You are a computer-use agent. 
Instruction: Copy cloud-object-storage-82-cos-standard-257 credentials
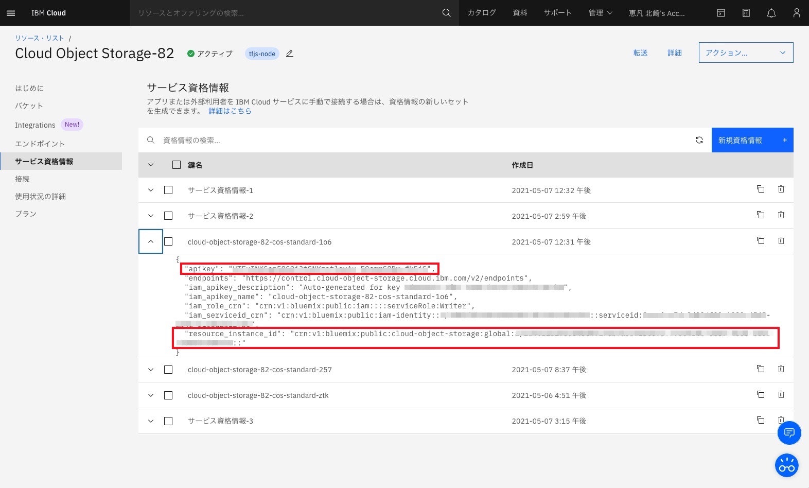[x=761, y=369]
